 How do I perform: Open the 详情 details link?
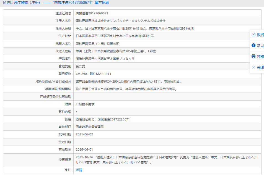[x=79, y=170]
